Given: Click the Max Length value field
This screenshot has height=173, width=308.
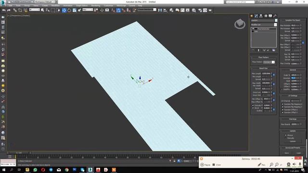Looking at the screenshot, I should [x=266, y=74].
